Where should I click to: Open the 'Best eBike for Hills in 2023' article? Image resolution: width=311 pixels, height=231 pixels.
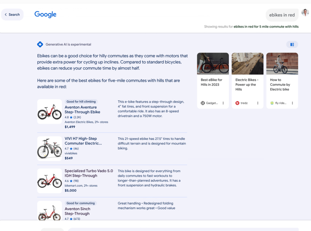point(211,82)
